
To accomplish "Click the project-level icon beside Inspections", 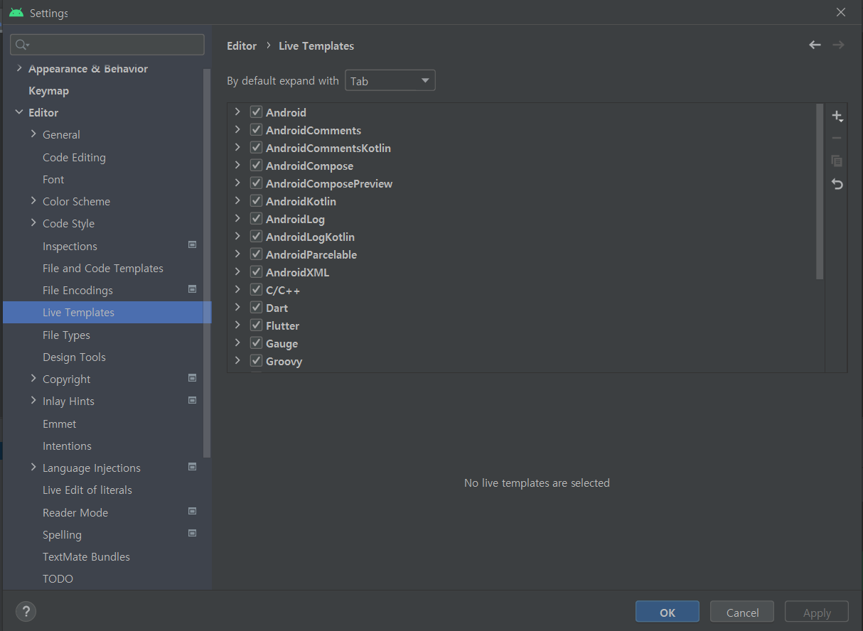I will [192, 244].
